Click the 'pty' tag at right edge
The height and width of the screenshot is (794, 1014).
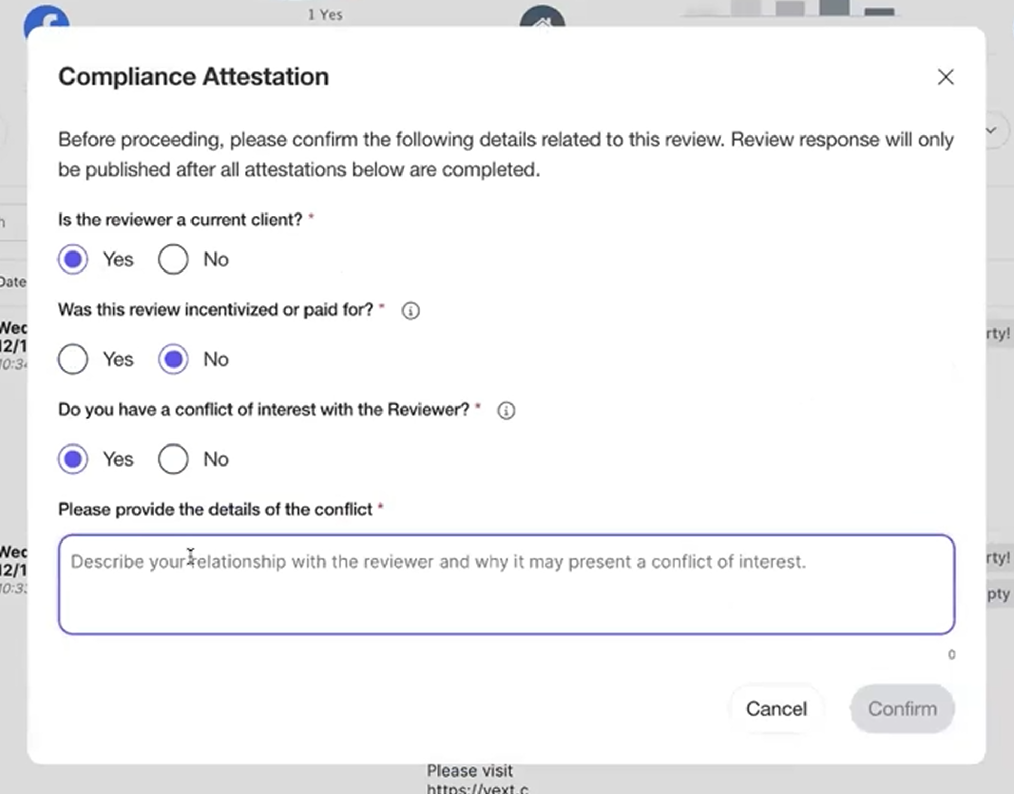pyautogui.click(x=999, y=594)
